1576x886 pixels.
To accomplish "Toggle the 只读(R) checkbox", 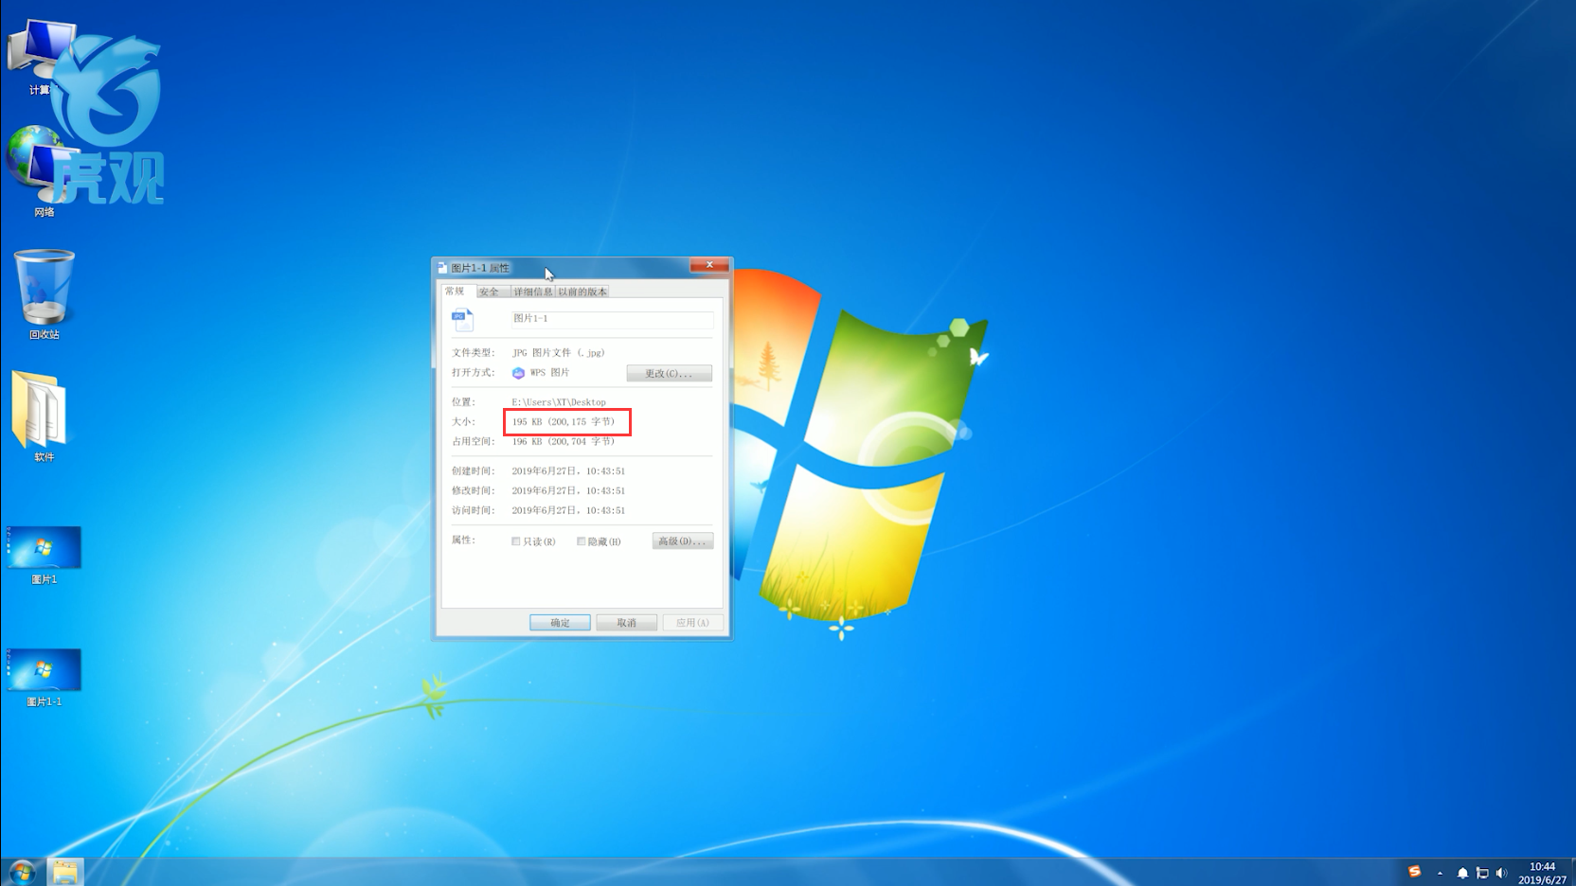I will 516,541.
